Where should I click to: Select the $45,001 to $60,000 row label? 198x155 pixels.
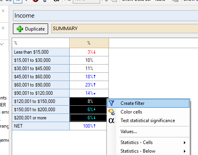coord(41,77)
